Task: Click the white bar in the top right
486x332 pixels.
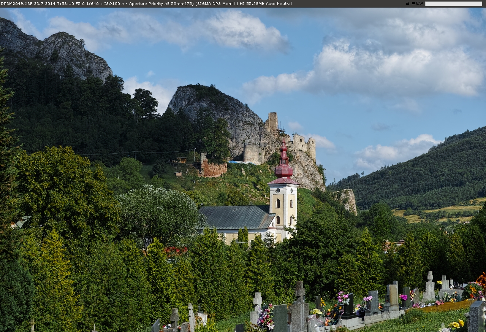Action: 453,4
